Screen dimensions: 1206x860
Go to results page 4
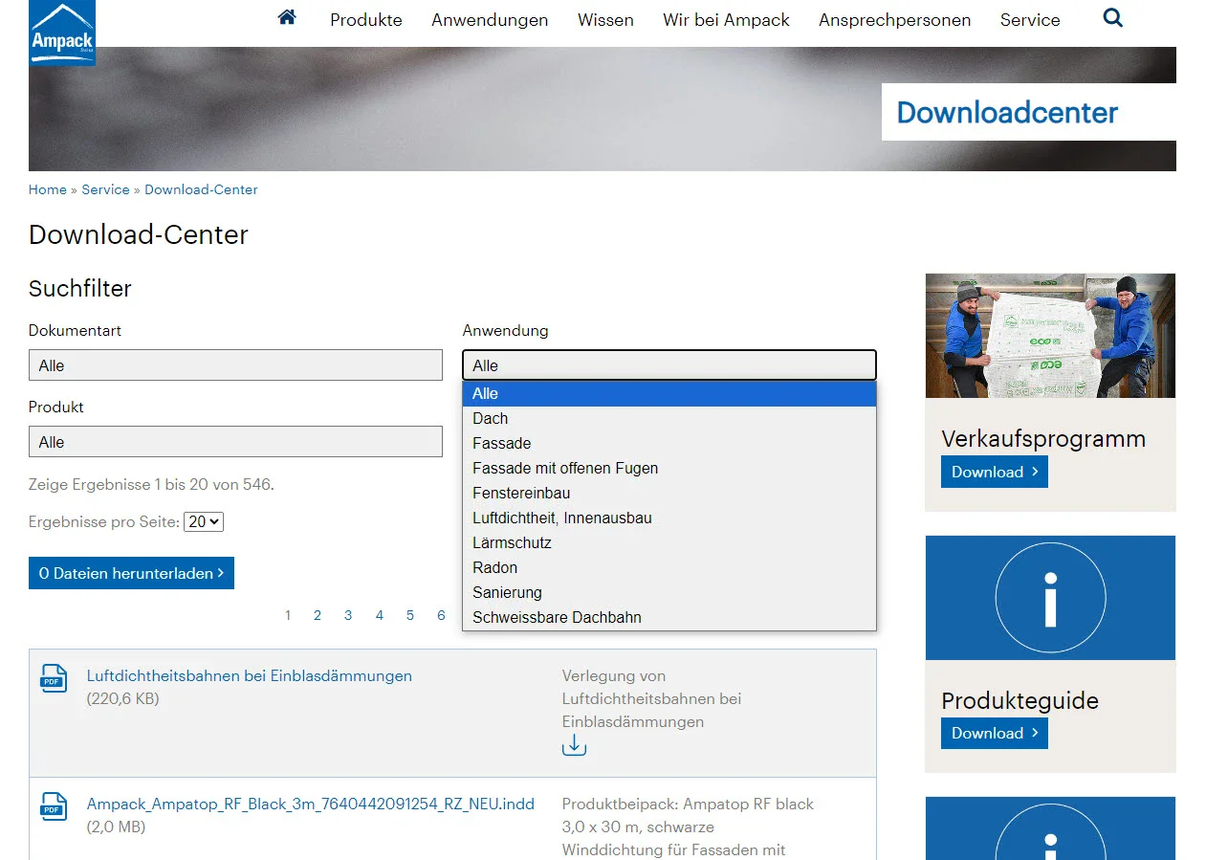point(380,615)
